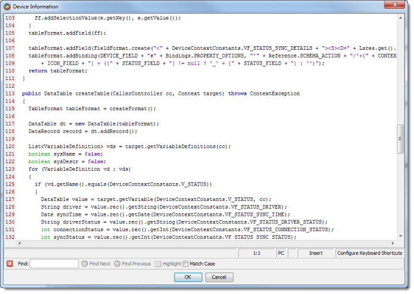The image size is (414, 294).
Task: Click inside the Find text field
Action: point(54,264)
